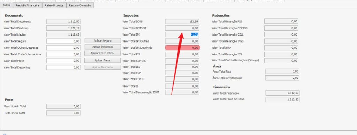Focus the Valor Total Frete input
357x135 pixels.
tap(63, 61)
